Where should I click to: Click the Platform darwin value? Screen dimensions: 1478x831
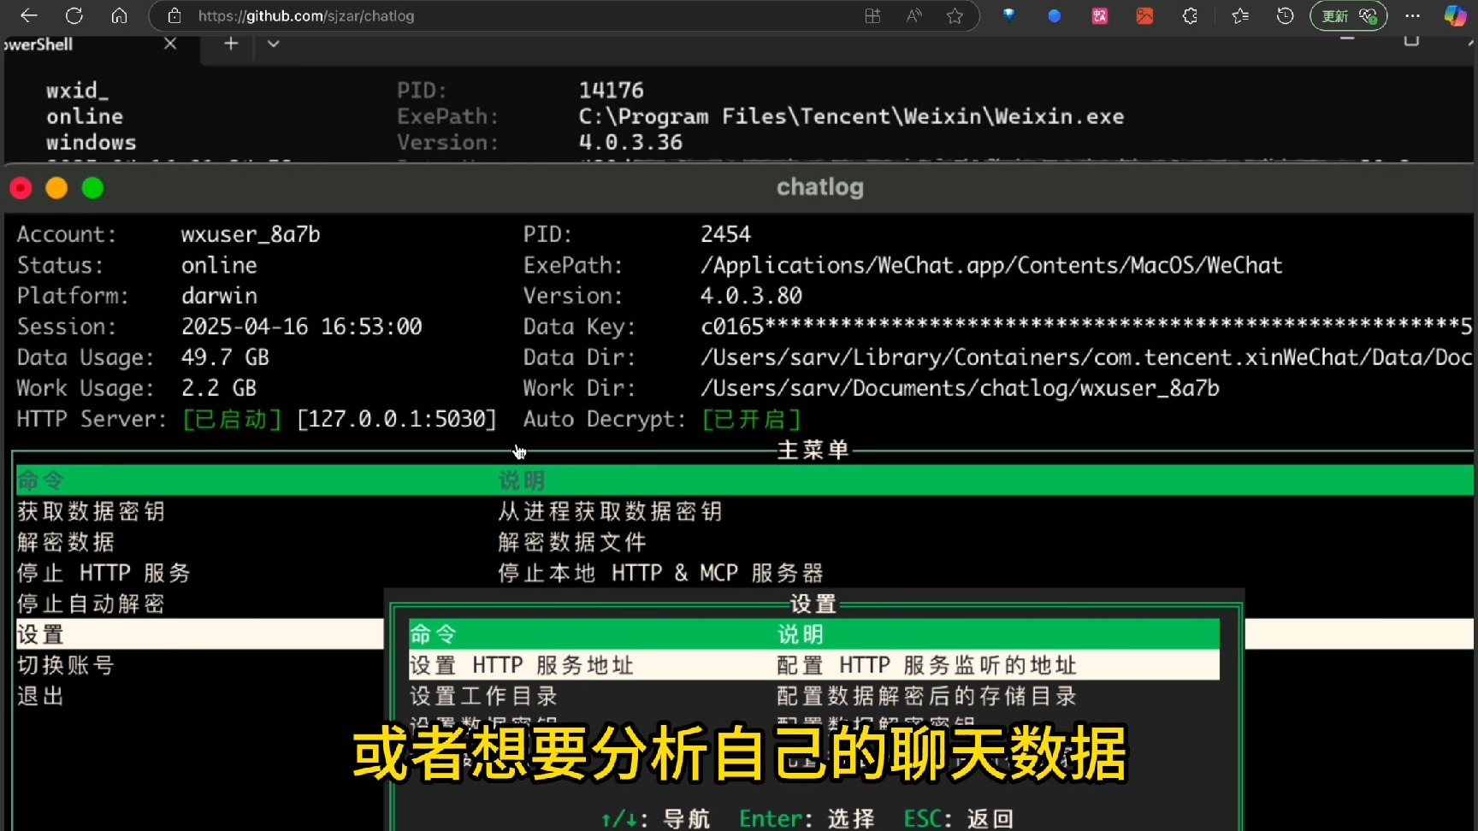[219, 296]
